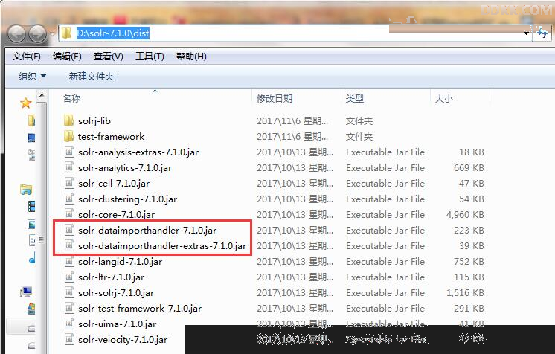
Task: Select the file name solr-solrj-7.1.0.jar
Action: [x=116, y=292]
